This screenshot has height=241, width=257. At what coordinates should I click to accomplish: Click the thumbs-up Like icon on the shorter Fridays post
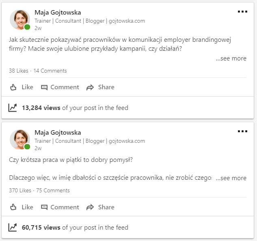coord(13,207)
